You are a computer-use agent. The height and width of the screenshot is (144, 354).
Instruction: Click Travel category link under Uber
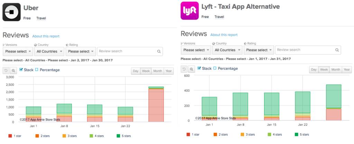(41, 18)
